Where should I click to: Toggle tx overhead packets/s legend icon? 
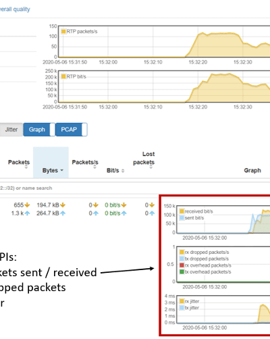click(182, 271)
